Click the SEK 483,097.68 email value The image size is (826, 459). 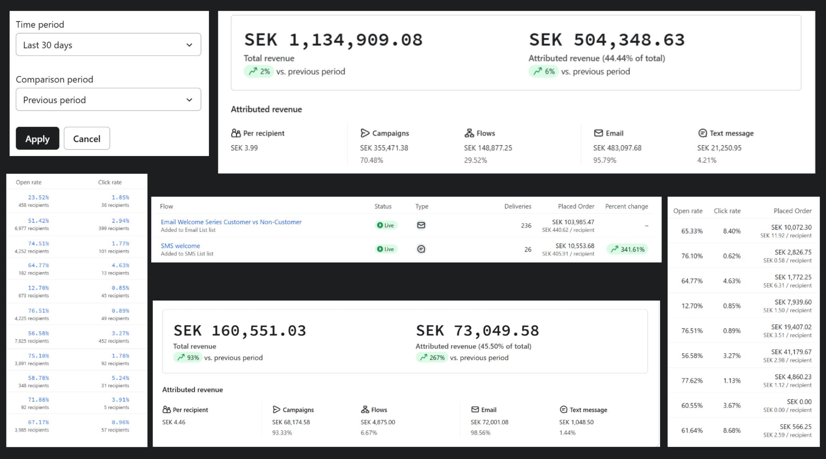pyautogui.click(x=617, y=148)
